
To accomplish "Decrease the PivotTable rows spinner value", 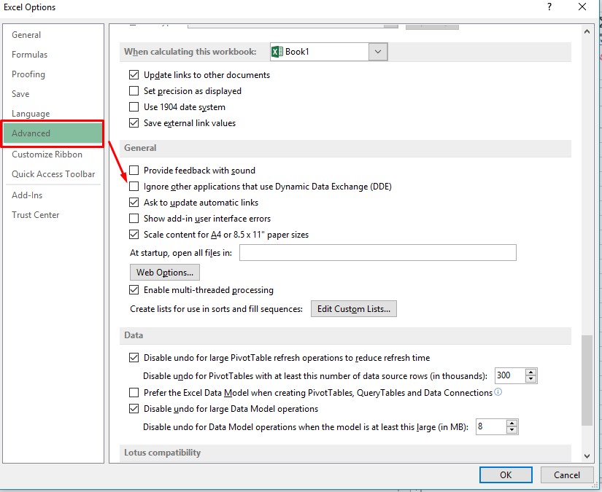I will (530, 379).
